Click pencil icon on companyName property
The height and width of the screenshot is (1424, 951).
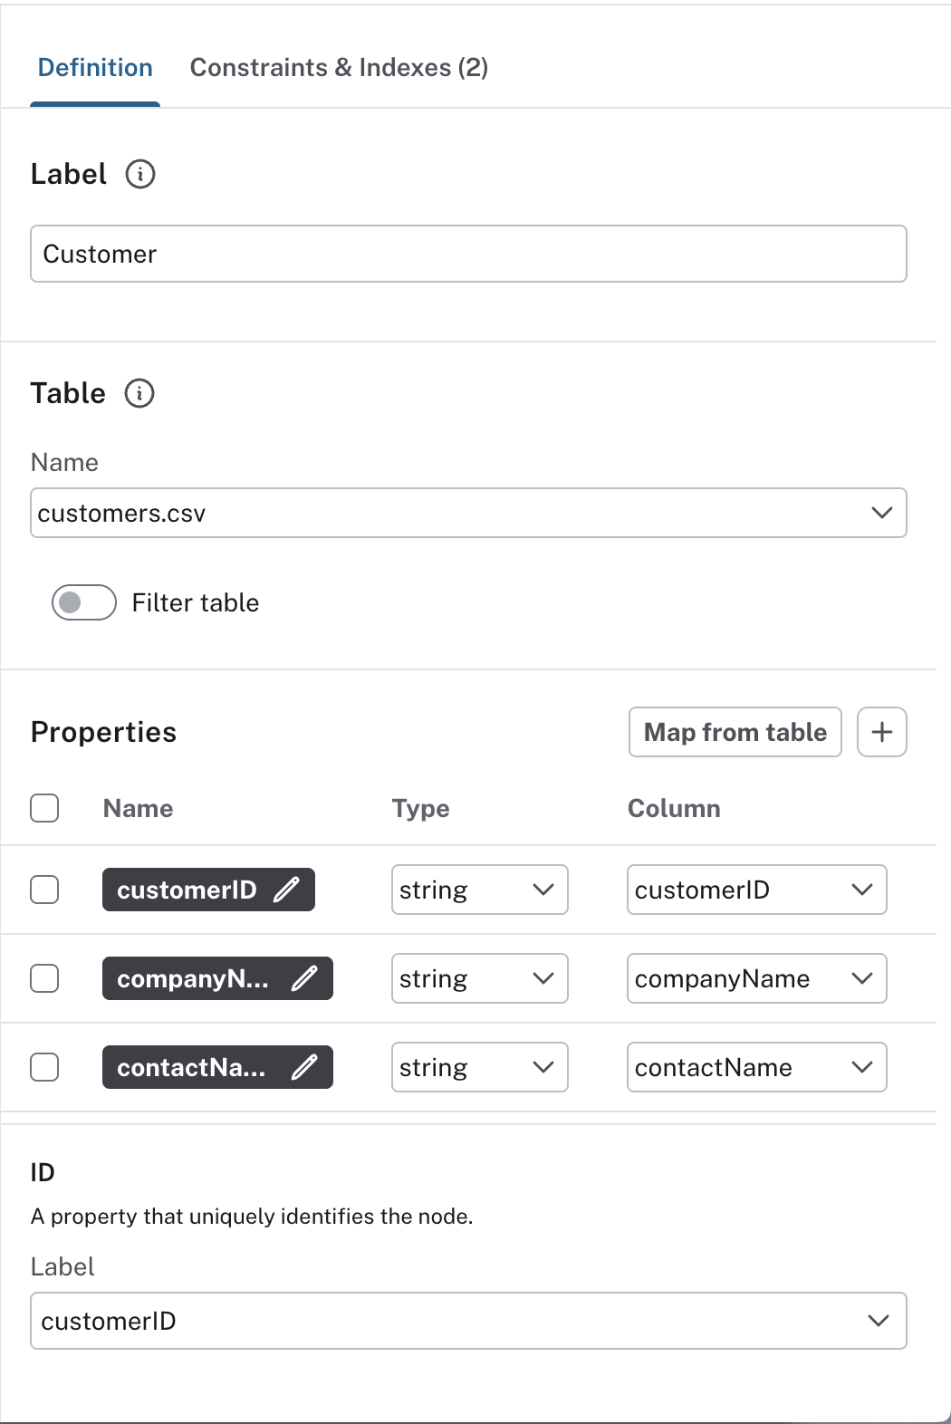click(304, 978)
